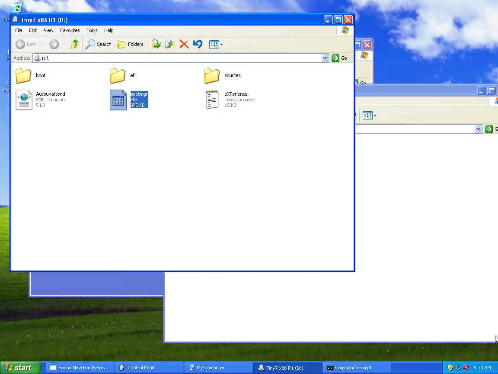This screenshot has height=374, width=498.
Task: Click the Undo toolbar icon
Action: 198,44
